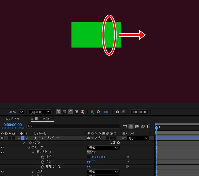Take a snapshot with the camera icon
The width and height of the screenshot is (199, 176).
117,112
